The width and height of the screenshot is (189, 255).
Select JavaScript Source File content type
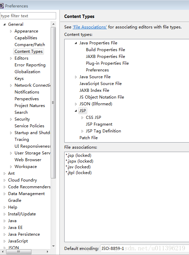[100, 84]
